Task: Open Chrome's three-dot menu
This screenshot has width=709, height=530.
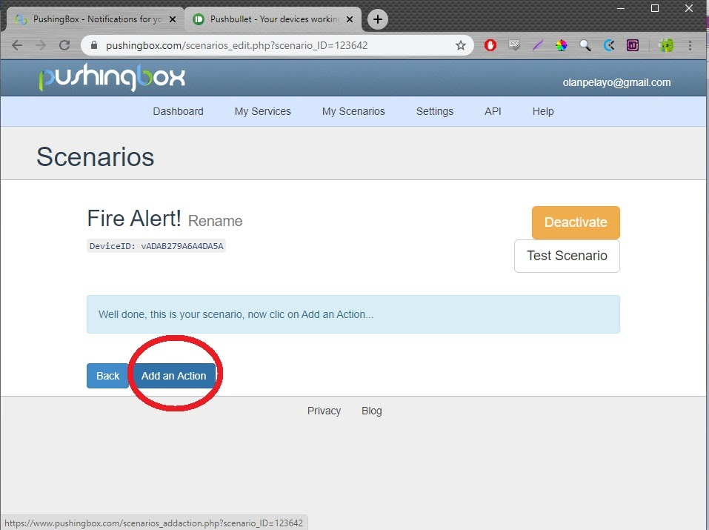Action: coord(690,45)
